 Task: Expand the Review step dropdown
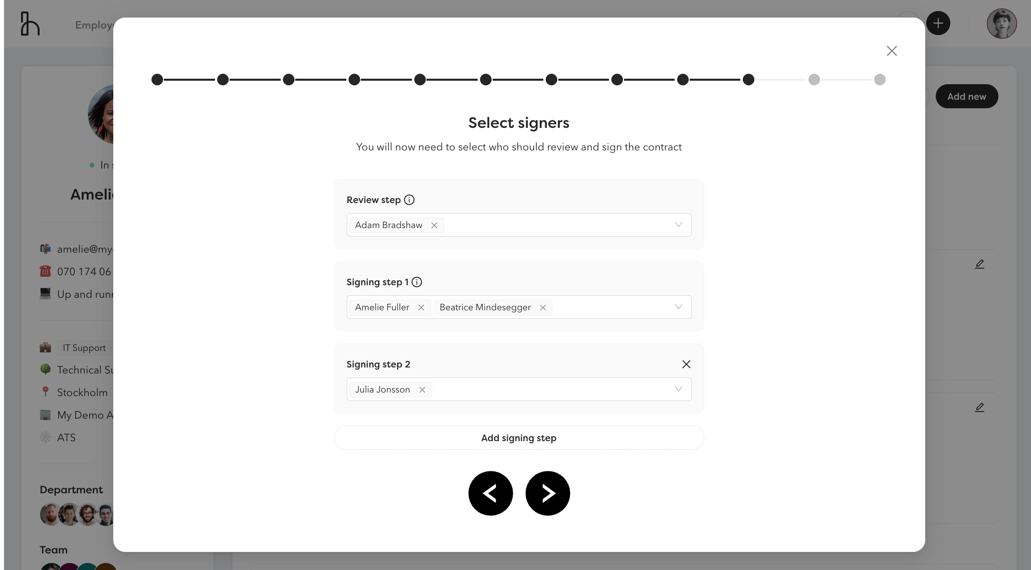coord(678,225)
